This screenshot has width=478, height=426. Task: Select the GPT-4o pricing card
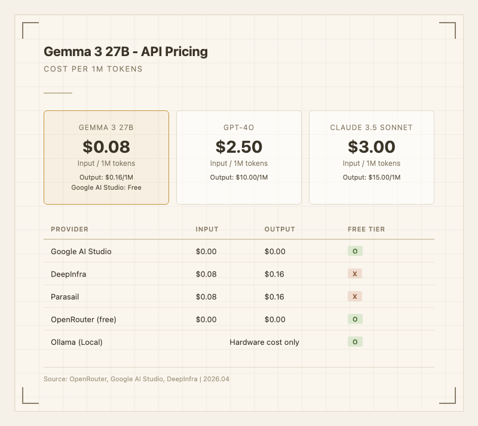coord(239,158)
